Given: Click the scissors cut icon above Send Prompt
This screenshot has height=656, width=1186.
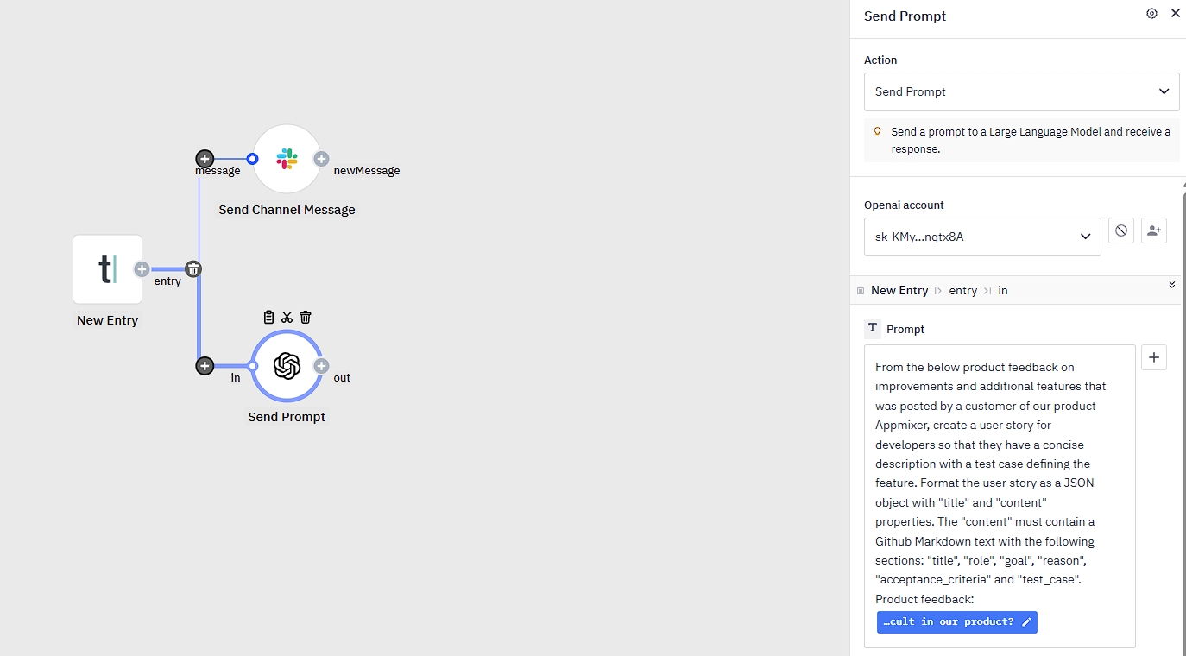Looking at the screenshot, I should click(x=287, y=318).
